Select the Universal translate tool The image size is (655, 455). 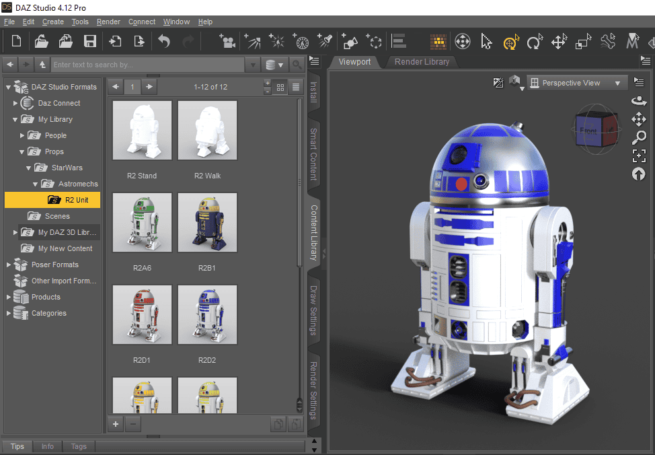click(x=510, y=42)
